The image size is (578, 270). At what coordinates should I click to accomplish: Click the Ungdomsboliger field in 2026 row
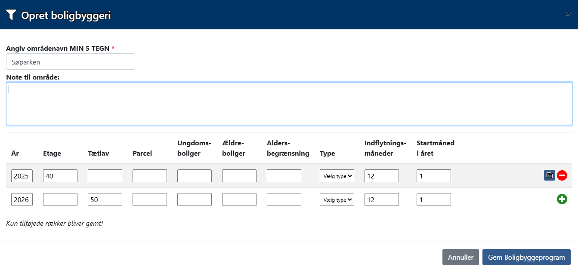point(195,199)
